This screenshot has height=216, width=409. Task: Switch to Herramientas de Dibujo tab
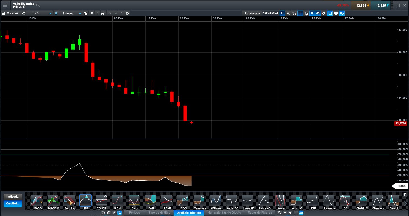(x=224, y=213)
